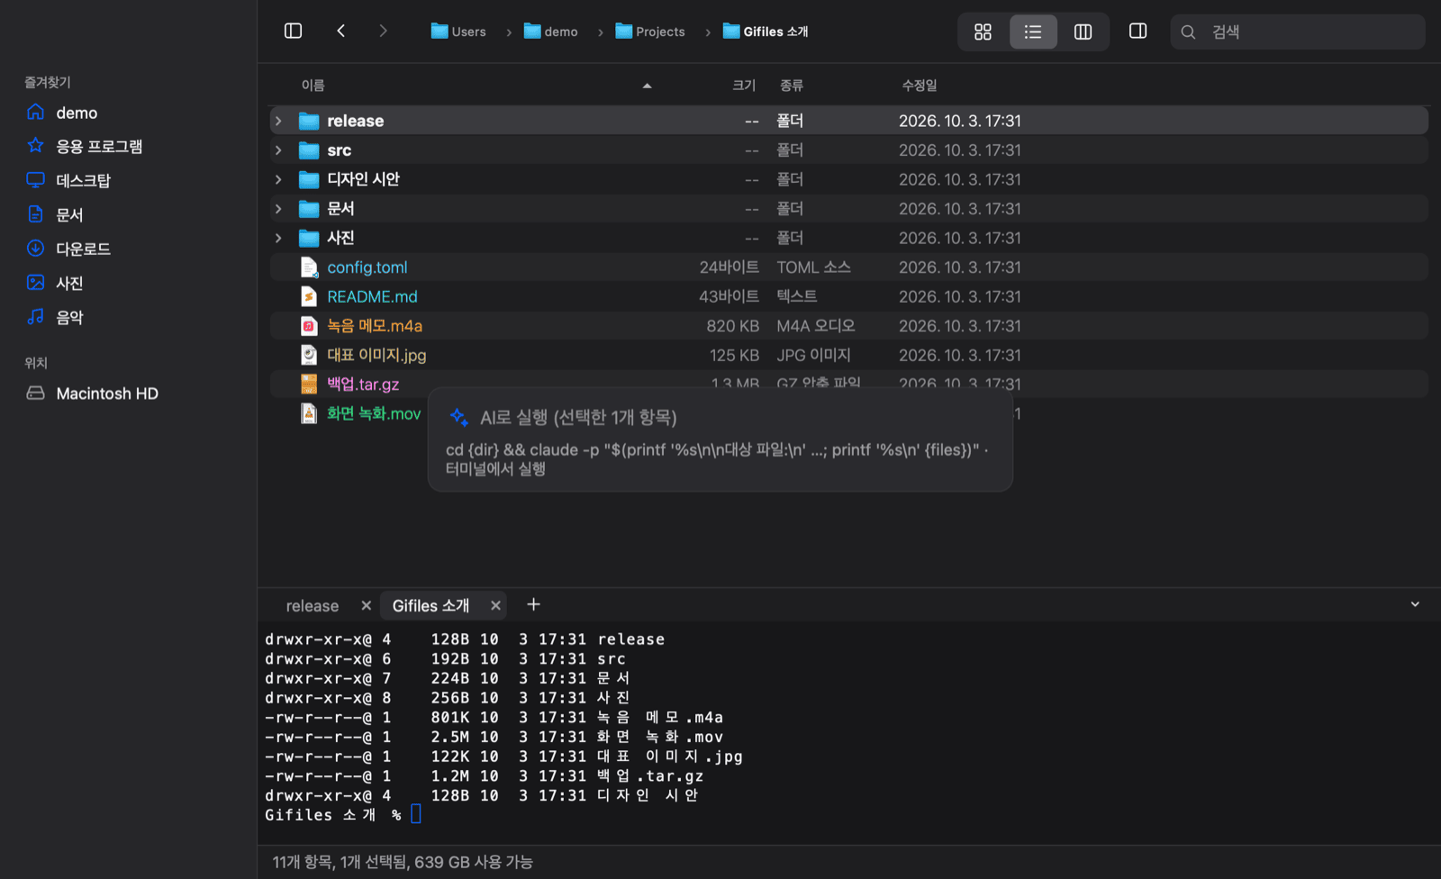The height and width of the screenshot is (879, 1441).
Task: Select the config.toml file icon
Action: coord(309,267)
